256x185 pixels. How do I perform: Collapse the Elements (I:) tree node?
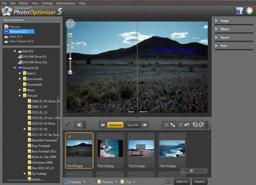pos(15,67)
